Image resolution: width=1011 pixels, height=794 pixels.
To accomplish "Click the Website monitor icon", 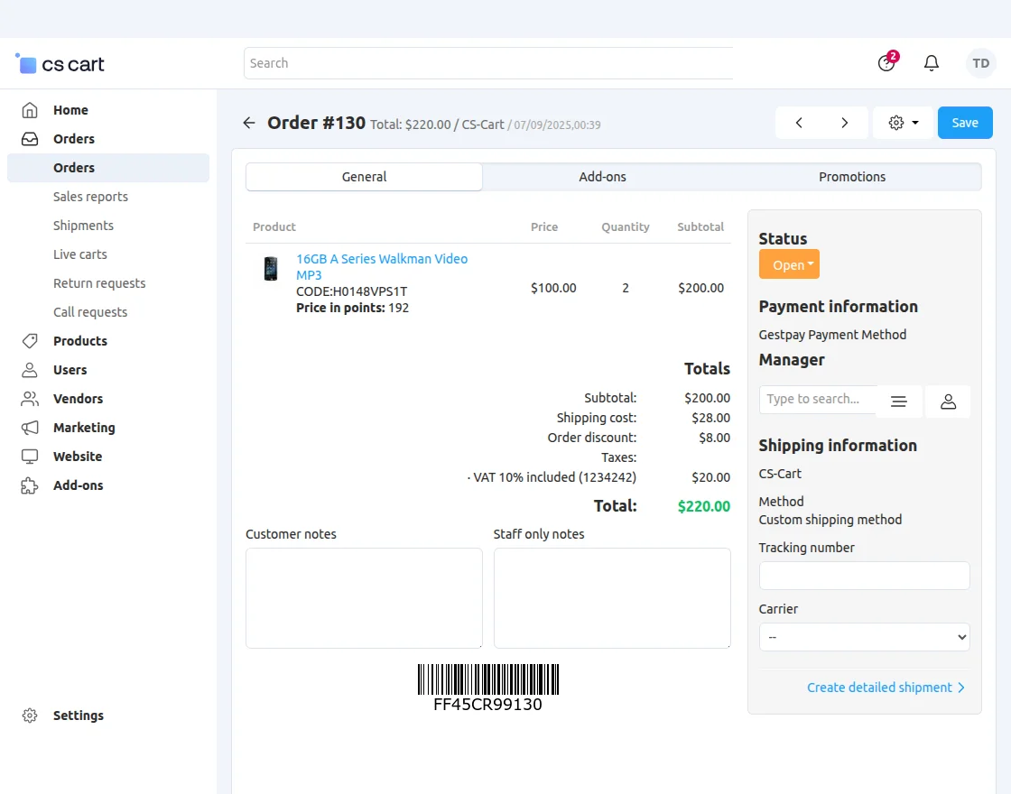I will 30,457.
